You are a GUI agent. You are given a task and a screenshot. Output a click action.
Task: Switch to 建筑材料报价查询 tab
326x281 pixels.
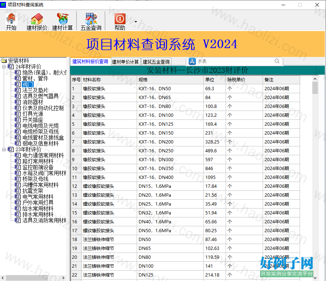[x=90, y=61]
